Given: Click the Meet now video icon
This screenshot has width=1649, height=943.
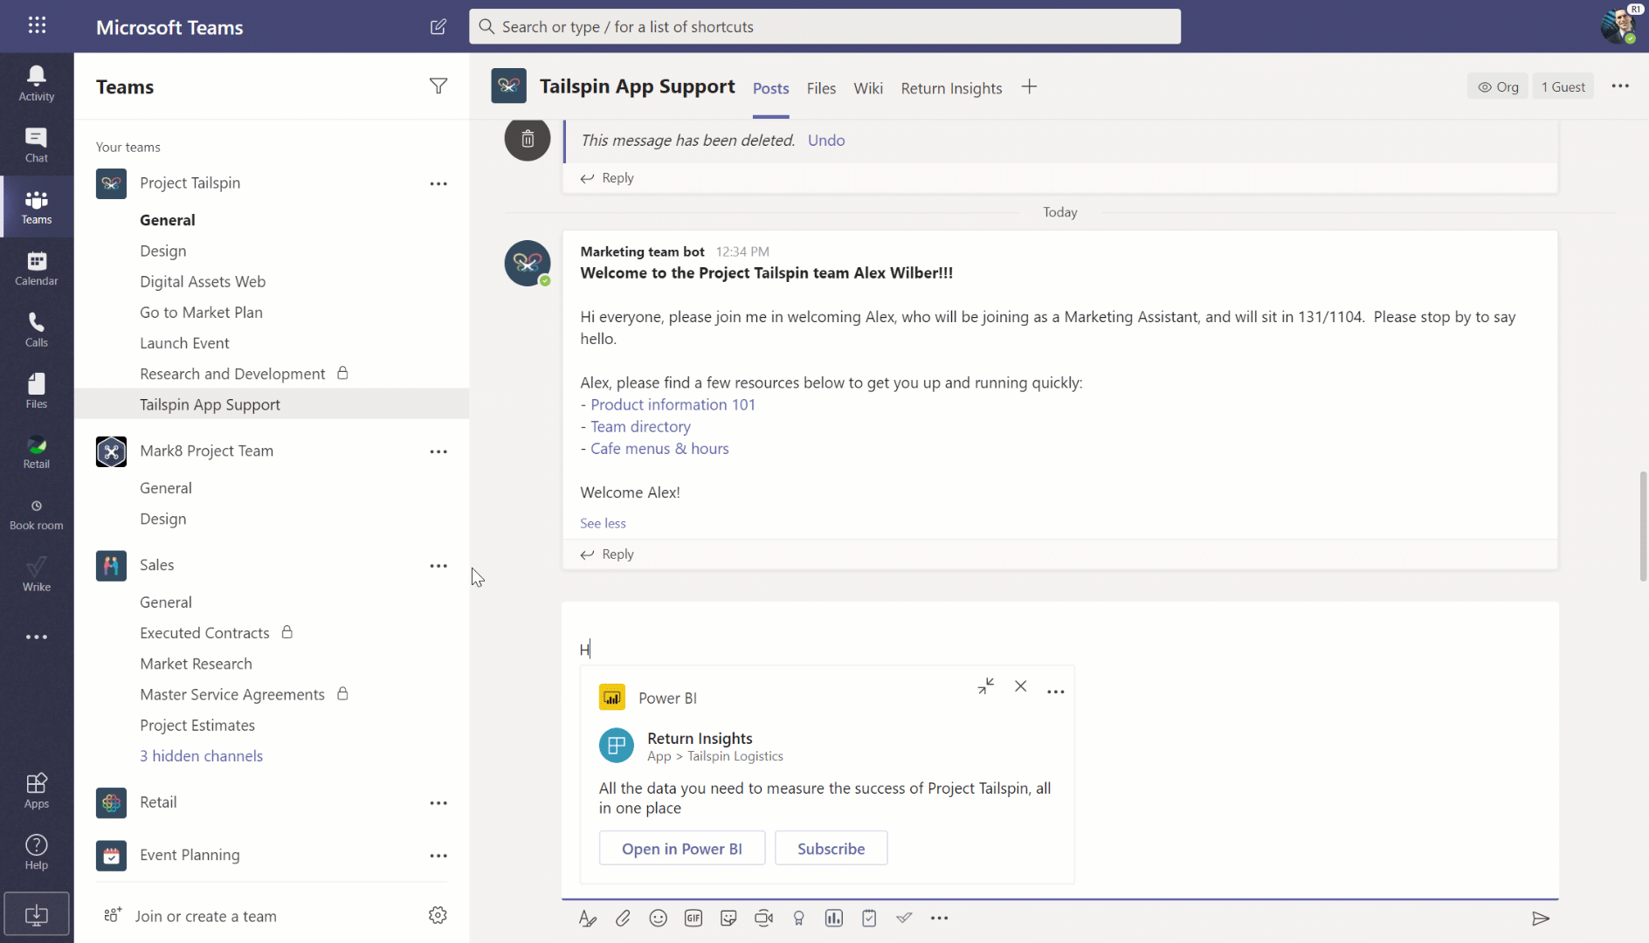Looking at the screenshot, I should (763, 918).
